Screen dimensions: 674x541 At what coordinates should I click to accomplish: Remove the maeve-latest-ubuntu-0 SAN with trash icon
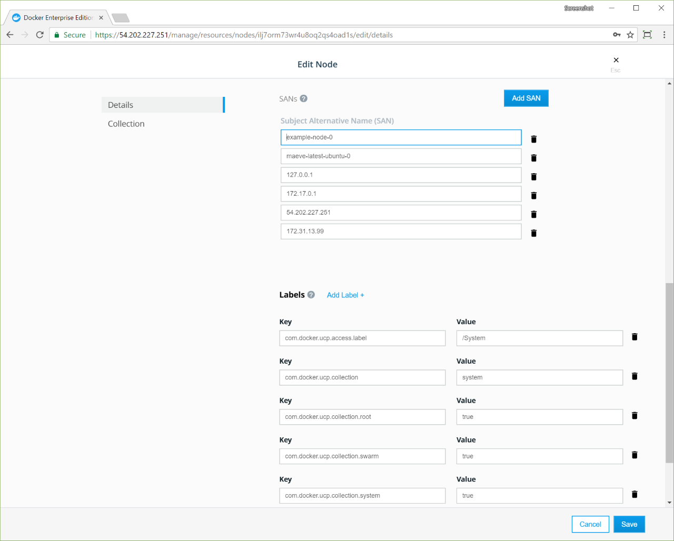point(533,158)
